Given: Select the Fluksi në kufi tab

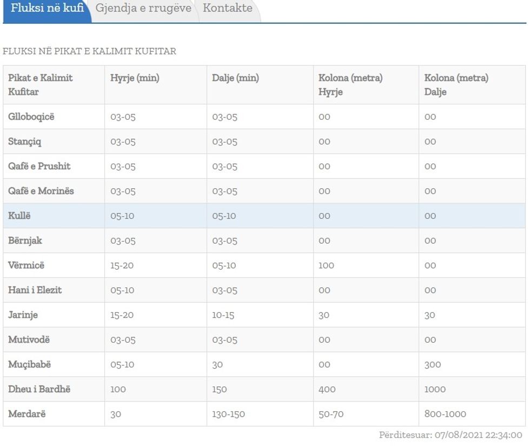Looking at the screenshot, I should tap(47, 9).
